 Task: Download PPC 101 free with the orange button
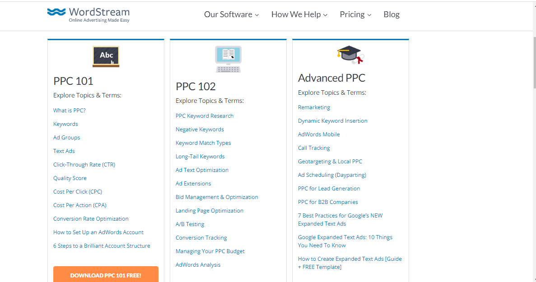click(x=106, y=274)
